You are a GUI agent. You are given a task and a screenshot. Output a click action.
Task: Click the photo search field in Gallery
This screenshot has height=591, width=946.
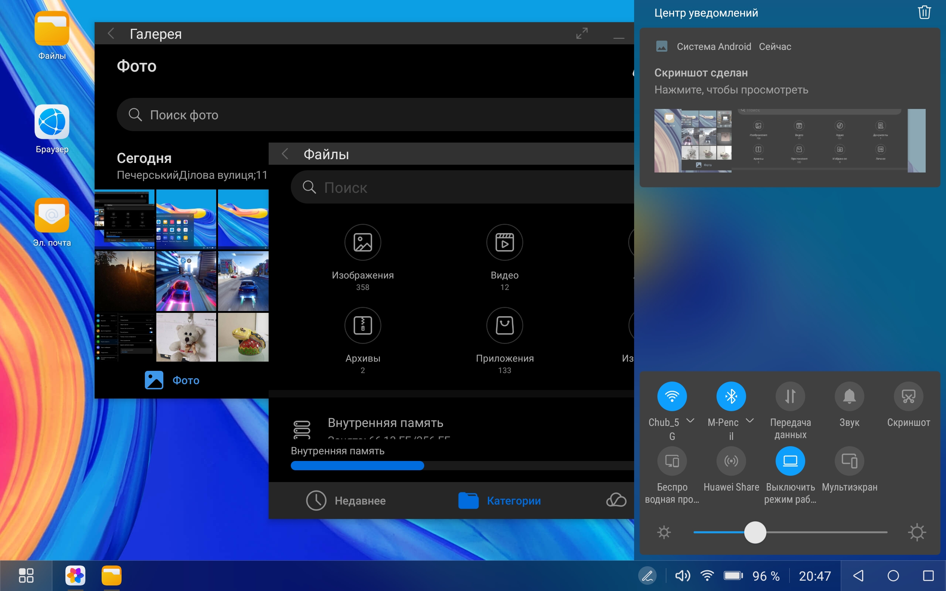pos(376,115)
